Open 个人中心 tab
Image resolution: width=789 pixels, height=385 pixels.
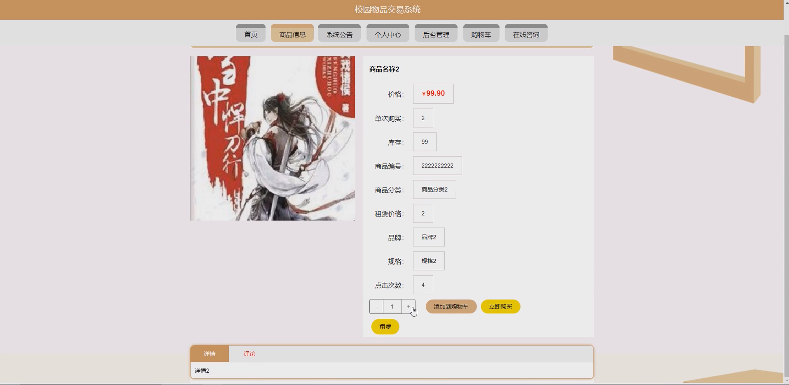pos(387,33)
